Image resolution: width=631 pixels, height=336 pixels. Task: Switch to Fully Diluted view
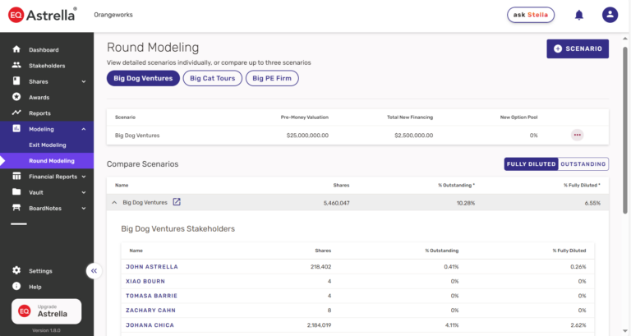pos(531,164)
